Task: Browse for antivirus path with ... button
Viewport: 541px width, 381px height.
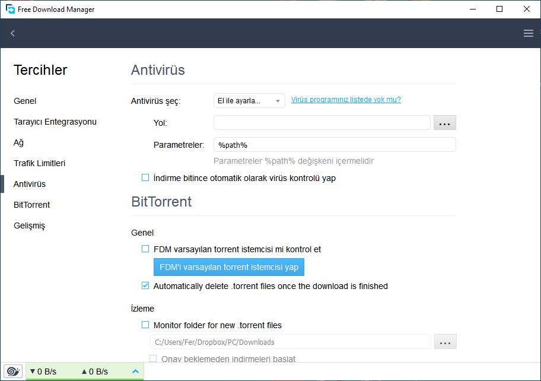Action: click(445, 123)
